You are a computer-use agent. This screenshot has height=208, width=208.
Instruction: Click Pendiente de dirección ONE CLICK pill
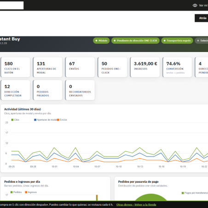[x=135, y=40]
